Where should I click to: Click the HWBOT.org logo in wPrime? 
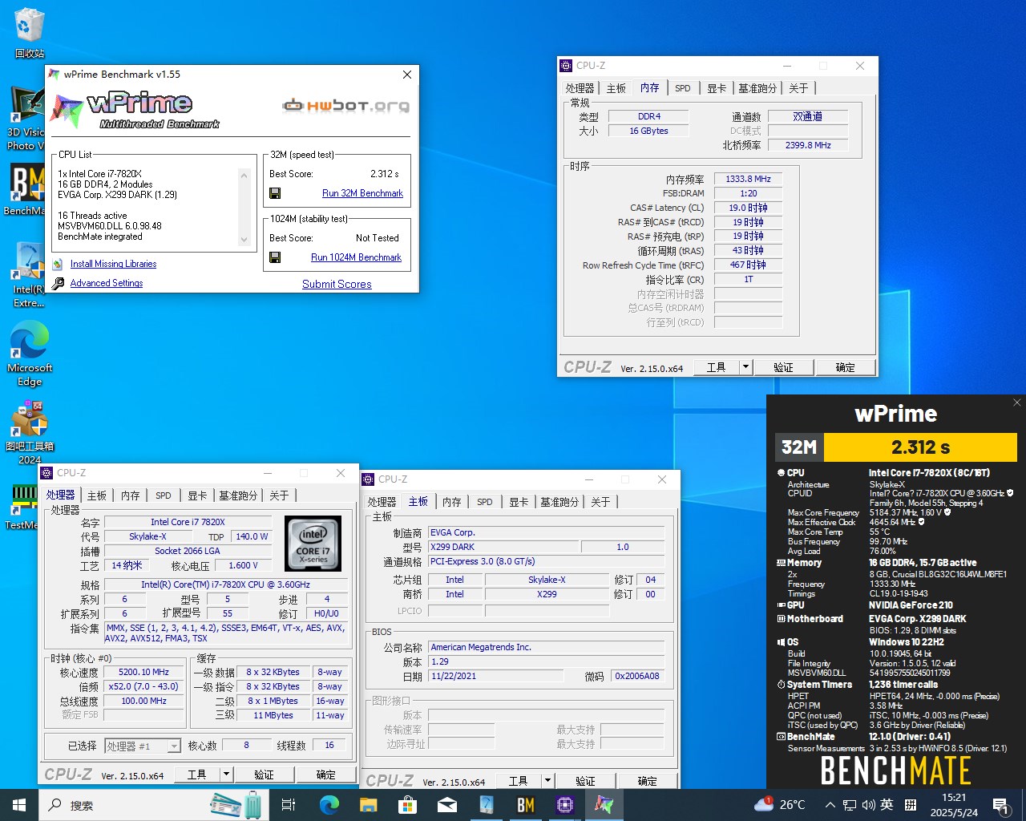(x=345, y=105)
